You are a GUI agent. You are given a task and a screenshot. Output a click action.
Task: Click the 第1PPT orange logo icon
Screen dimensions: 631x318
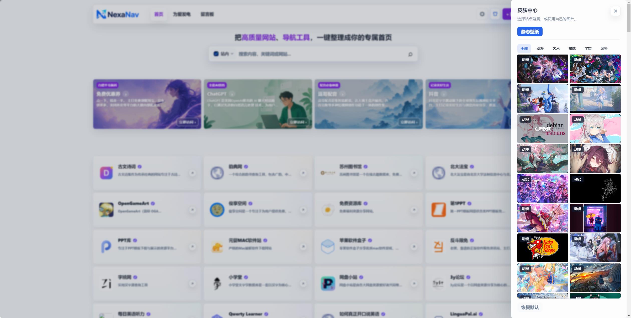coord(439,210)
